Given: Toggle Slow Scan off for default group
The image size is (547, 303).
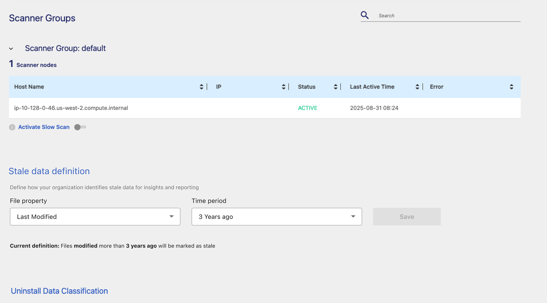Looking at the screenshot, I should point(80,127).
